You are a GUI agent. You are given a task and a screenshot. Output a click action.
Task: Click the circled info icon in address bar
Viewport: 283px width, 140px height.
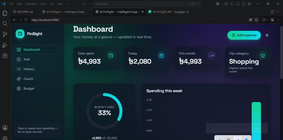[256, 20]
